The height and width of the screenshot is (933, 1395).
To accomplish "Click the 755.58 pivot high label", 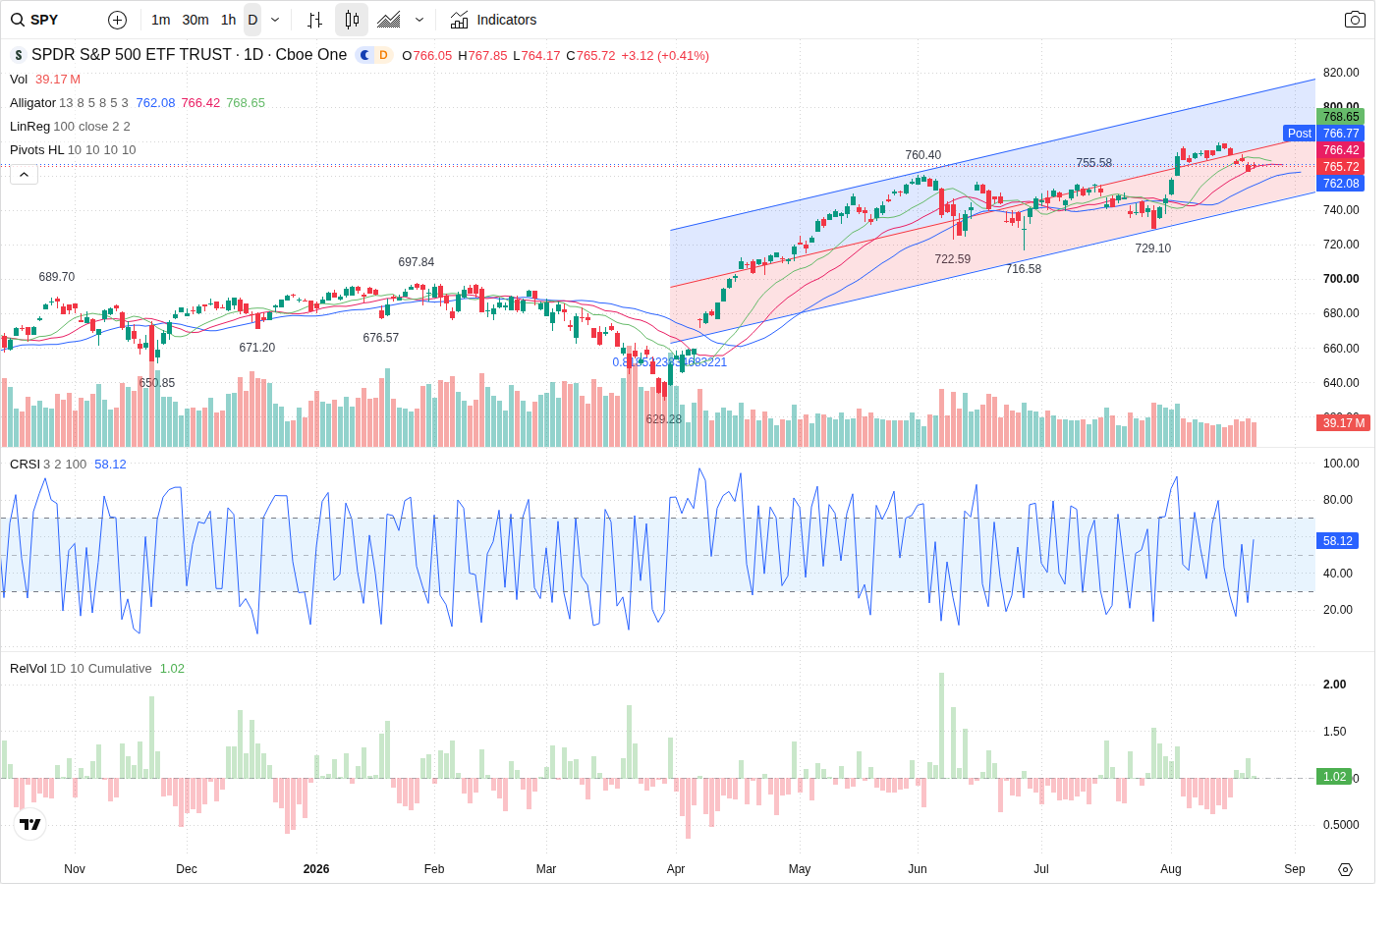I will tap(1094, 163).
